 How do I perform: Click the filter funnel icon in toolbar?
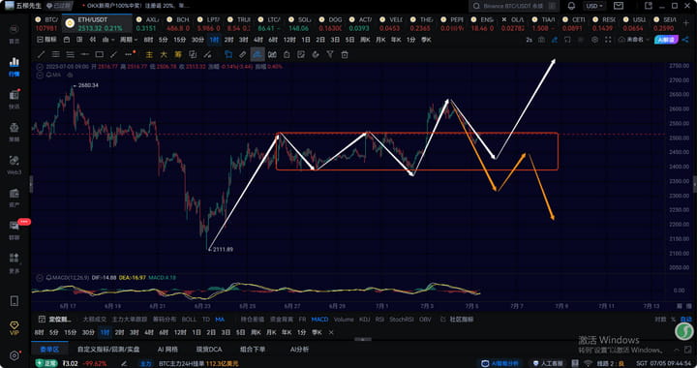click(330, 54)
